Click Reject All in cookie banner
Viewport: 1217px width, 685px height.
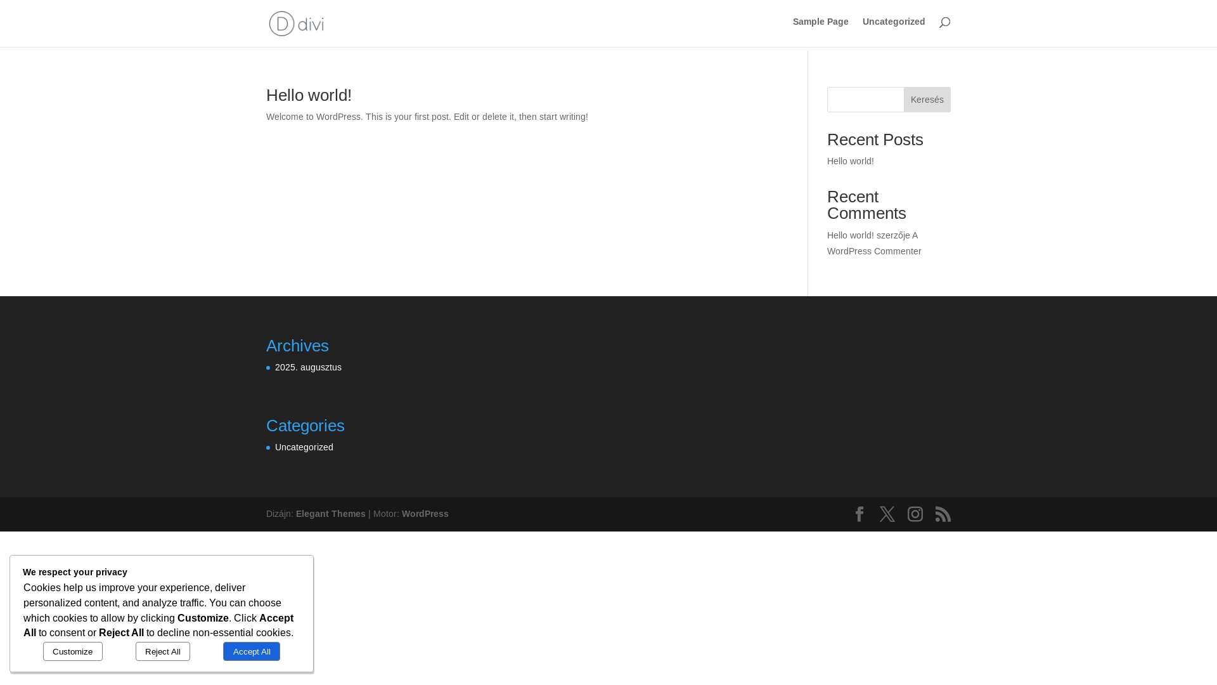[x=163, y=651]
